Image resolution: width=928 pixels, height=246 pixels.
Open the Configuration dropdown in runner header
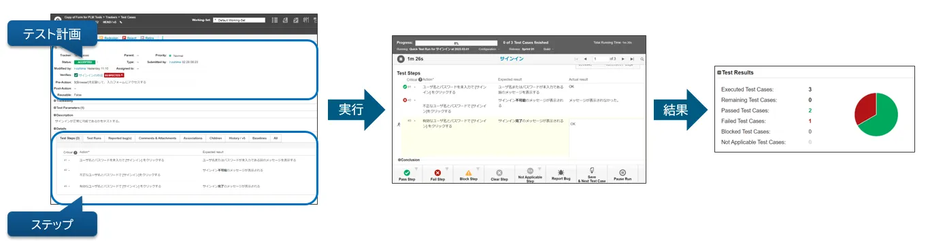tap(490, 49)
